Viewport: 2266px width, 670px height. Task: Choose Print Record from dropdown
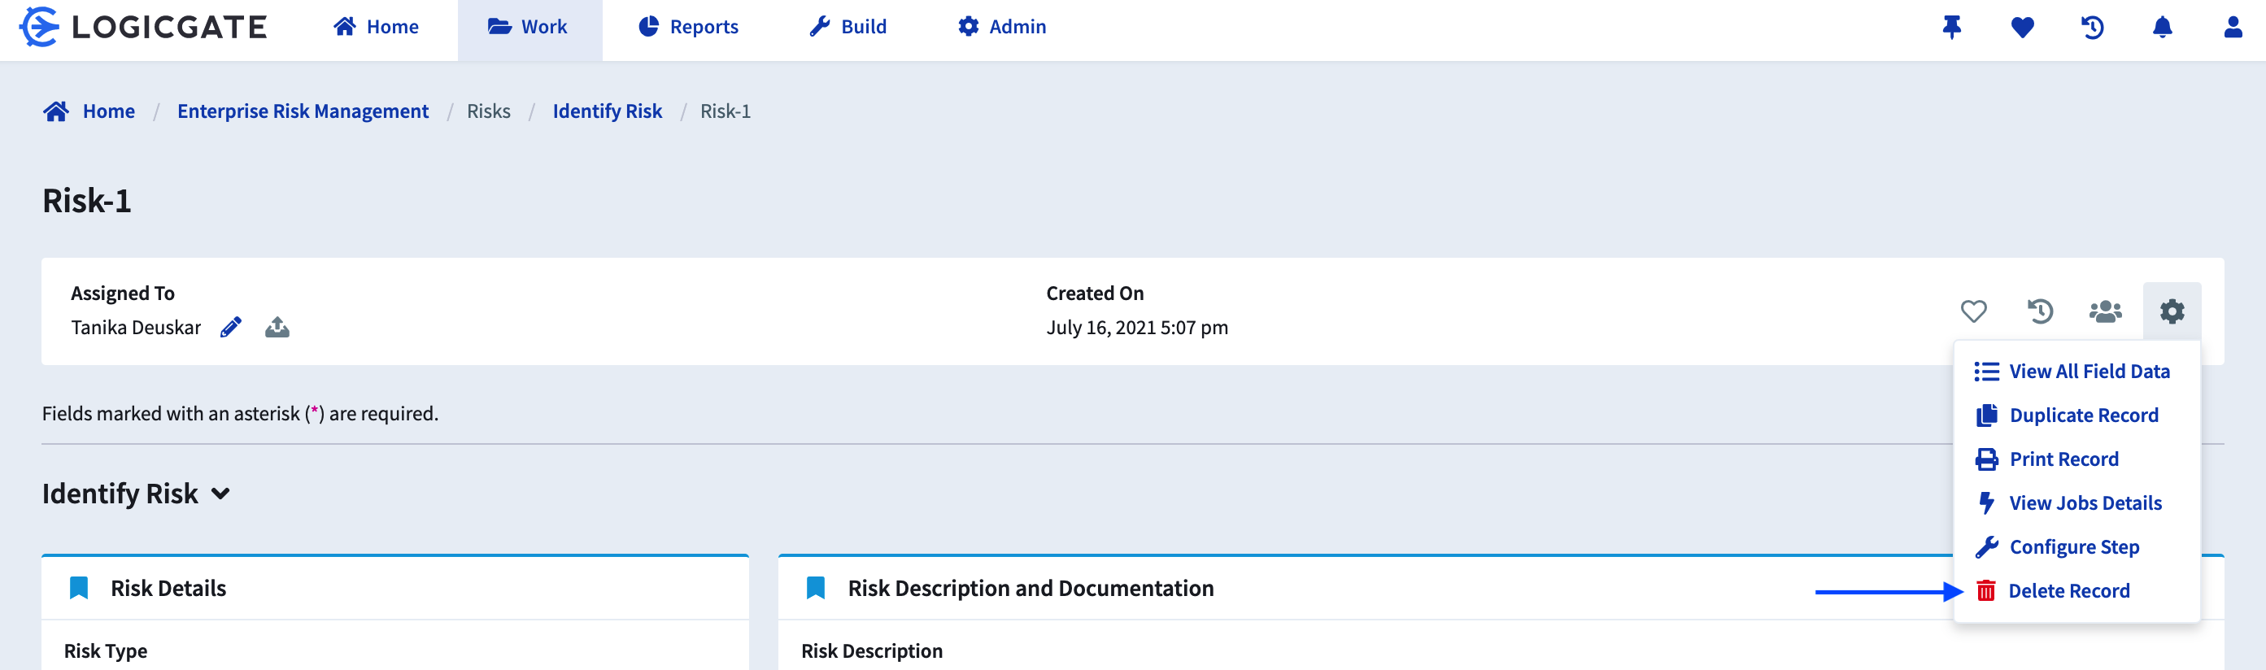coord(2063,459)
